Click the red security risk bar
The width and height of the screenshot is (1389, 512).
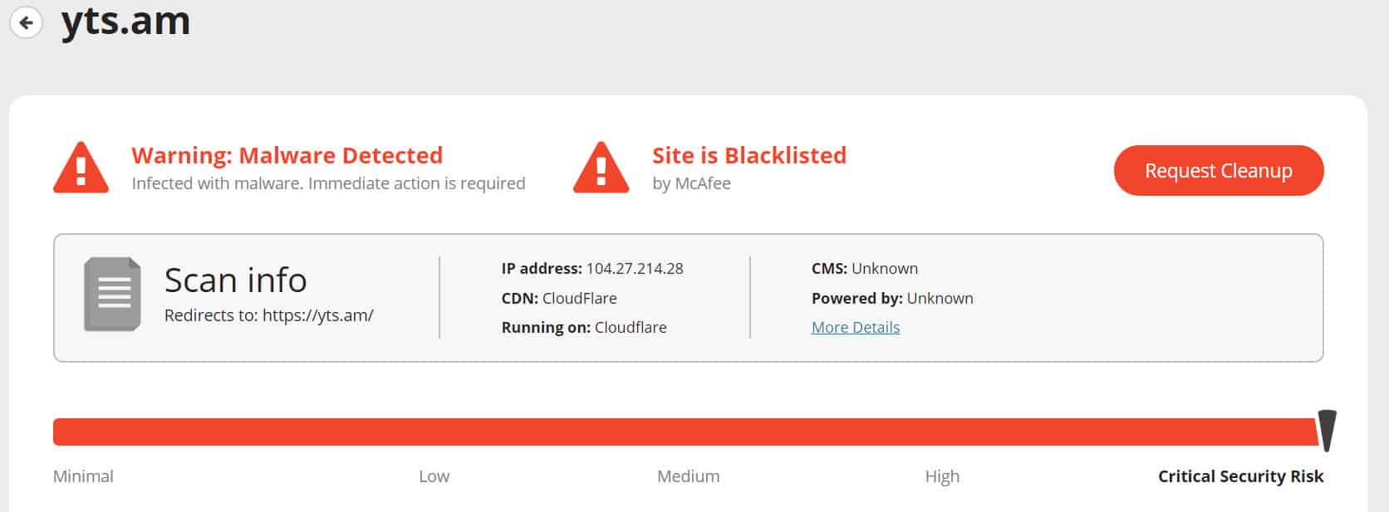(685, 432)
